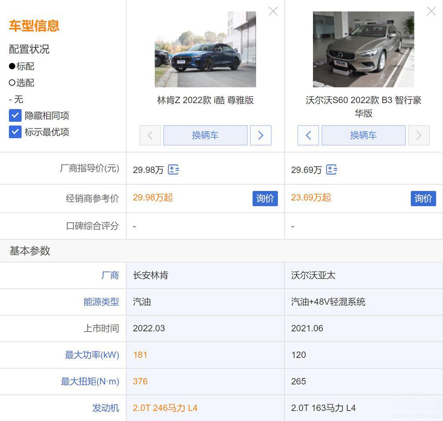Open trim selector via 换辆车 for 林肯Z
Viewport: 443px width, 421px height.
pyautogui.click(x=205, y=135)
